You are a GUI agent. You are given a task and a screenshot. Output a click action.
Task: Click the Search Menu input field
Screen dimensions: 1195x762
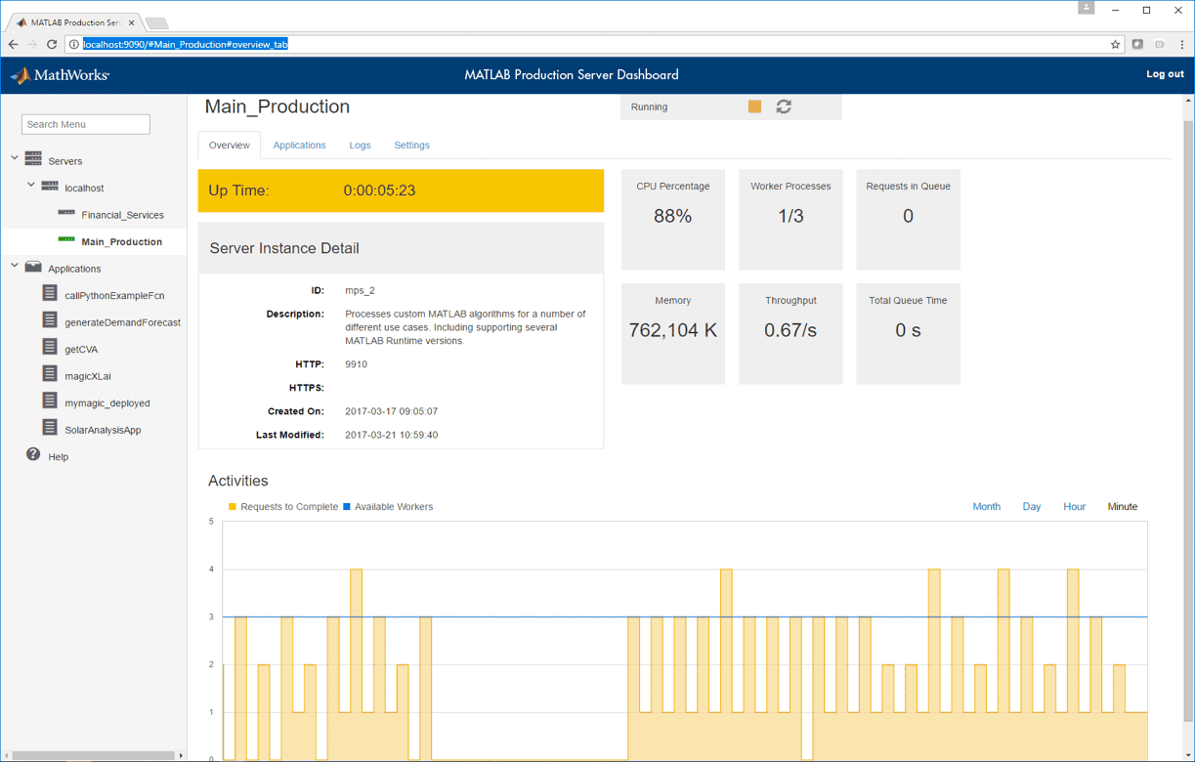[x=86, y=124]
